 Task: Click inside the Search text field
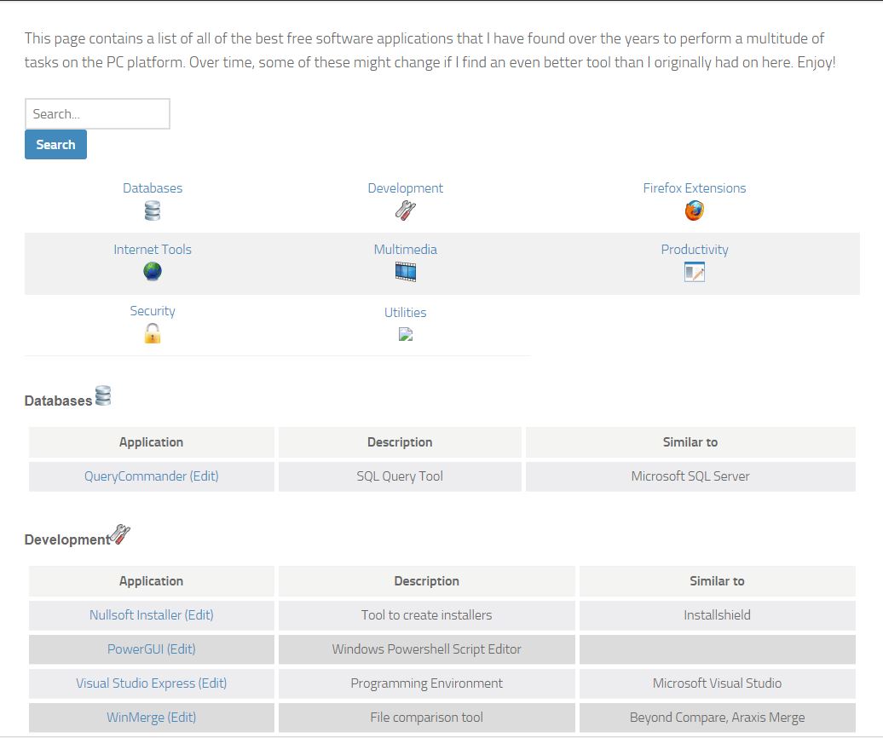(96, 113)
